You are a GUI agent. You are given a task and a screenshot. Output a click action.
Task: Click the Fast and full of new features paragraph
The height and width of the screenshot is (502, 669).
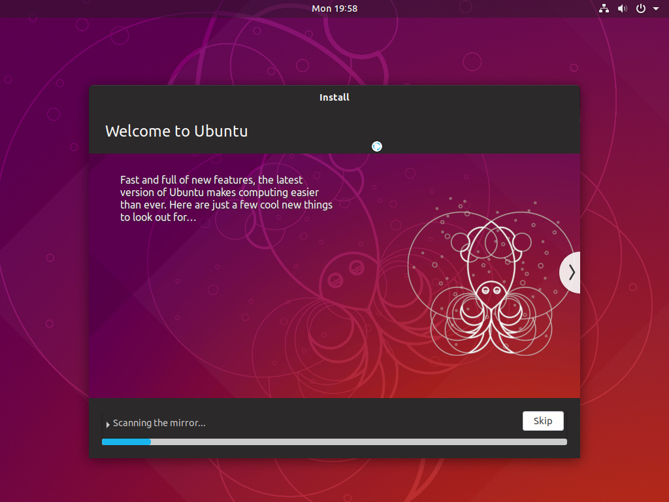tap(226, 199)
